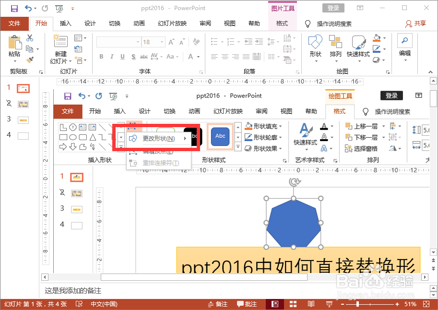Toggle underline formatting in 字体 group
Viewport: 438px width, 310px height.
pyautogui.click(x=122, y=57)
